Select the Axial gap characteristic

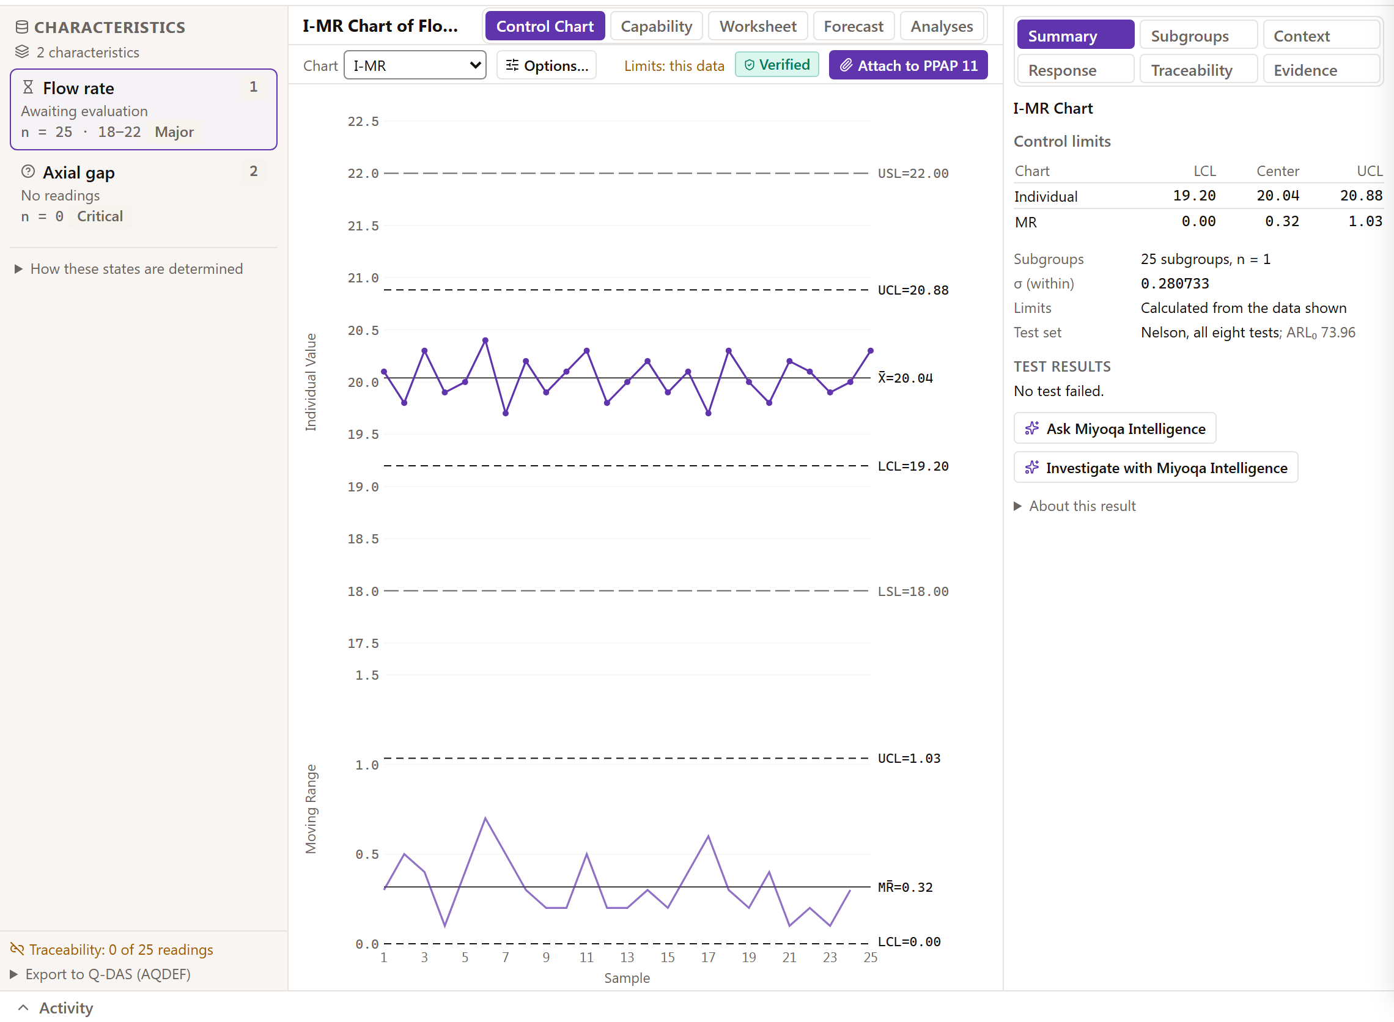click(144, 194)
